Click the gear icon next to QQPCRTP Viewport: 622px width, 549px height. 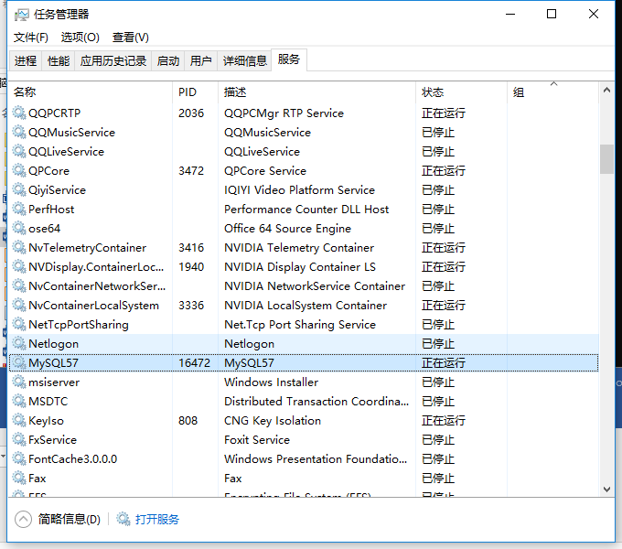(19, 113)
